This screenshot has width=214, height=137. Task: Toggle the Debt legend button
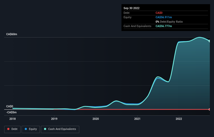(x=12, y=129)
